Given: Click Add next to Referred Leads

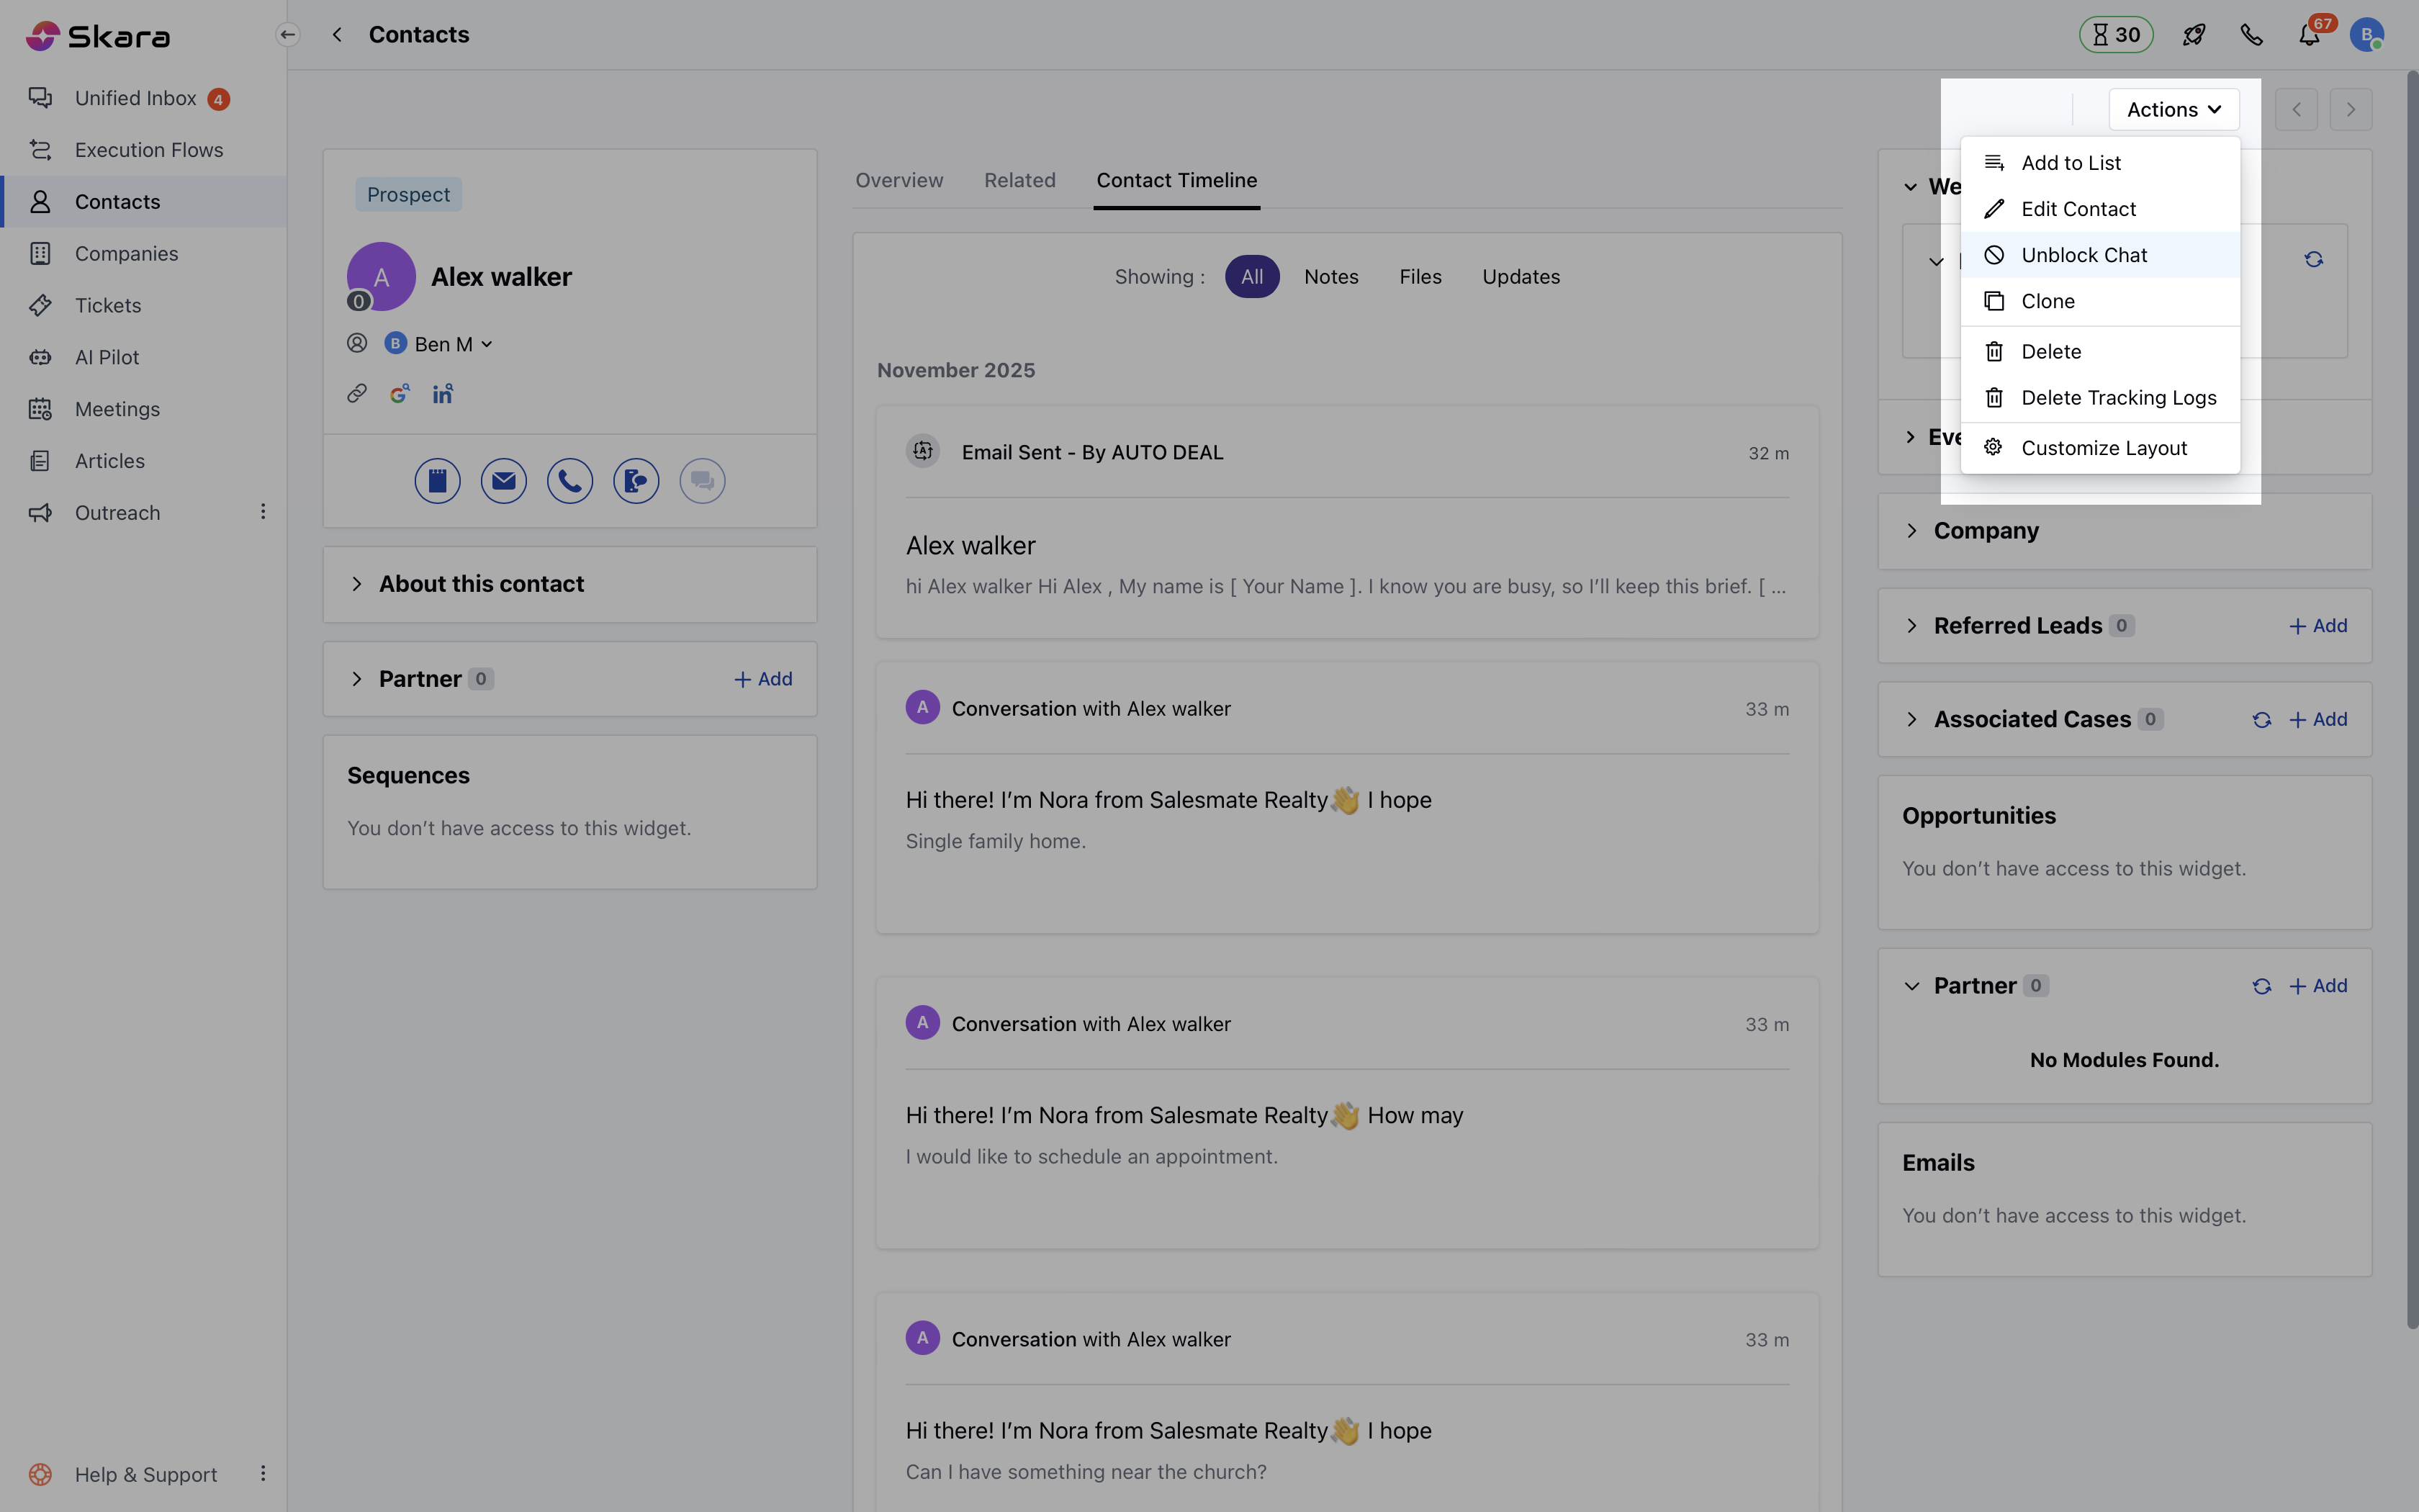Looking at the screenshot, I should 2317,625.
